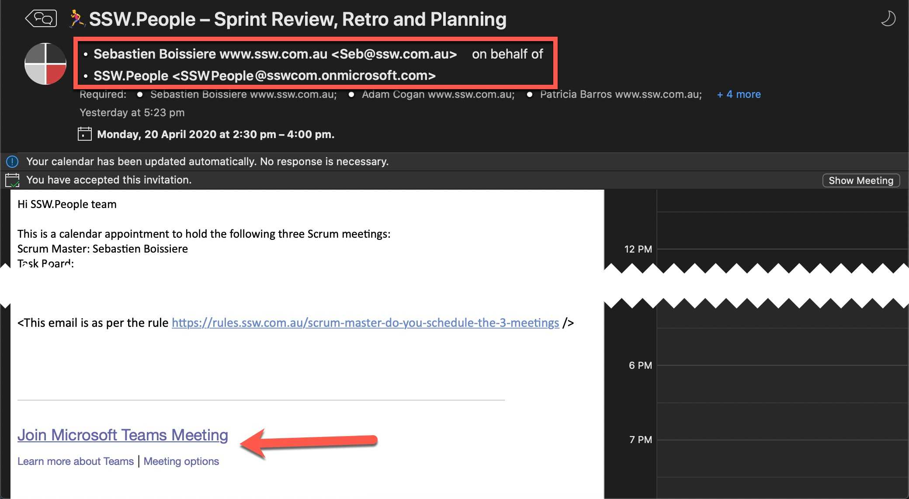Click the calendar icon beside the meeting date
Viewport: 909px width, 499px height.
click(84, 134)
